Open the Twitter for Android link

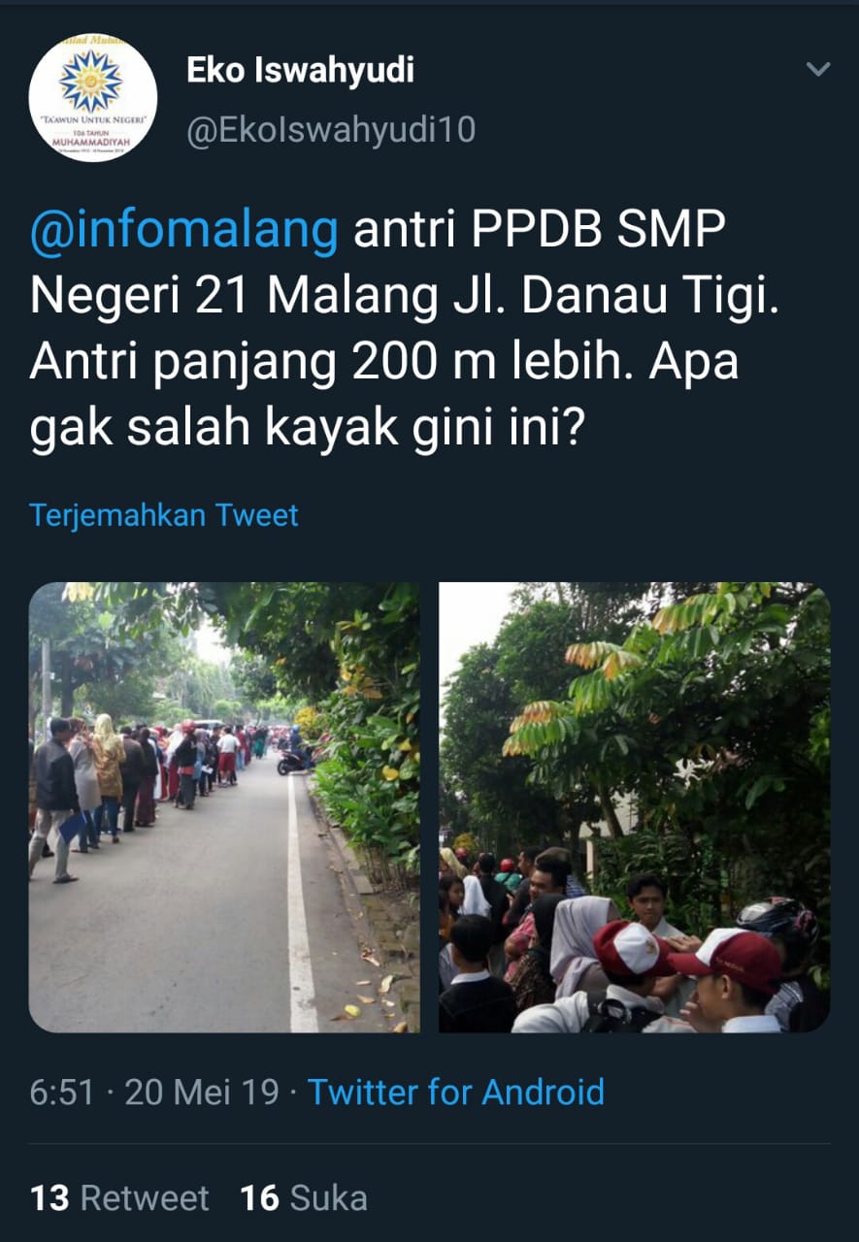coord(456,1093)
